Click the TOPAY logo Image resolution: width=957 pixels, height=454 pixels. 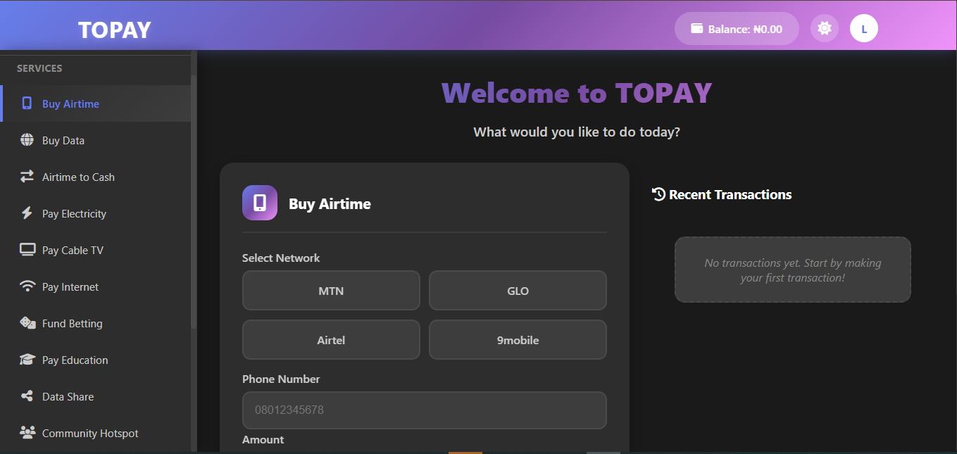(115, 30)
